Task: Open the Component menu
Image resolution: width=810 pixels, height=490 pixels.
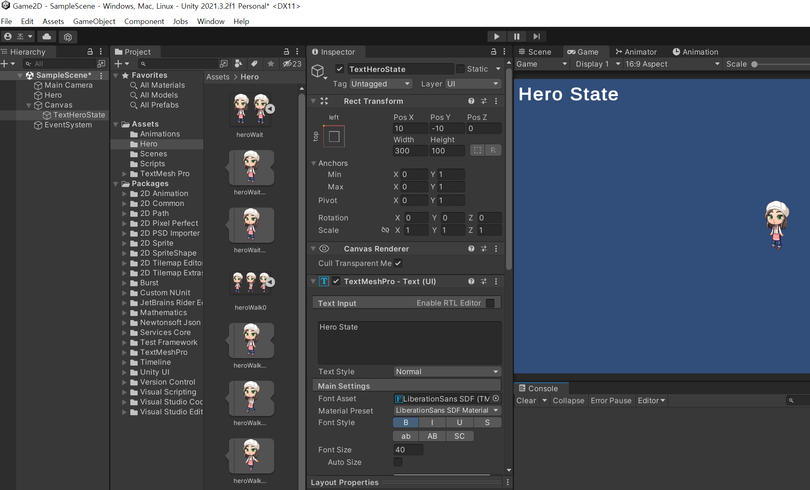Action: 144,22
